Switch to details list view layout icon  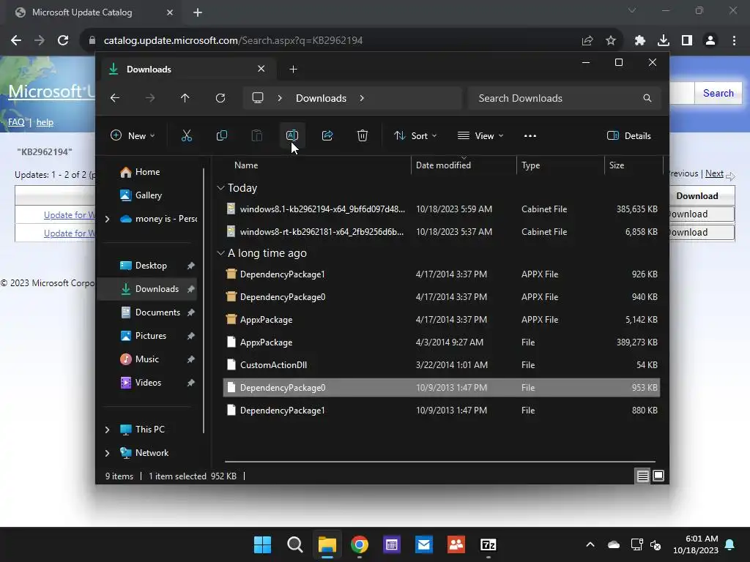coord(642,476)
